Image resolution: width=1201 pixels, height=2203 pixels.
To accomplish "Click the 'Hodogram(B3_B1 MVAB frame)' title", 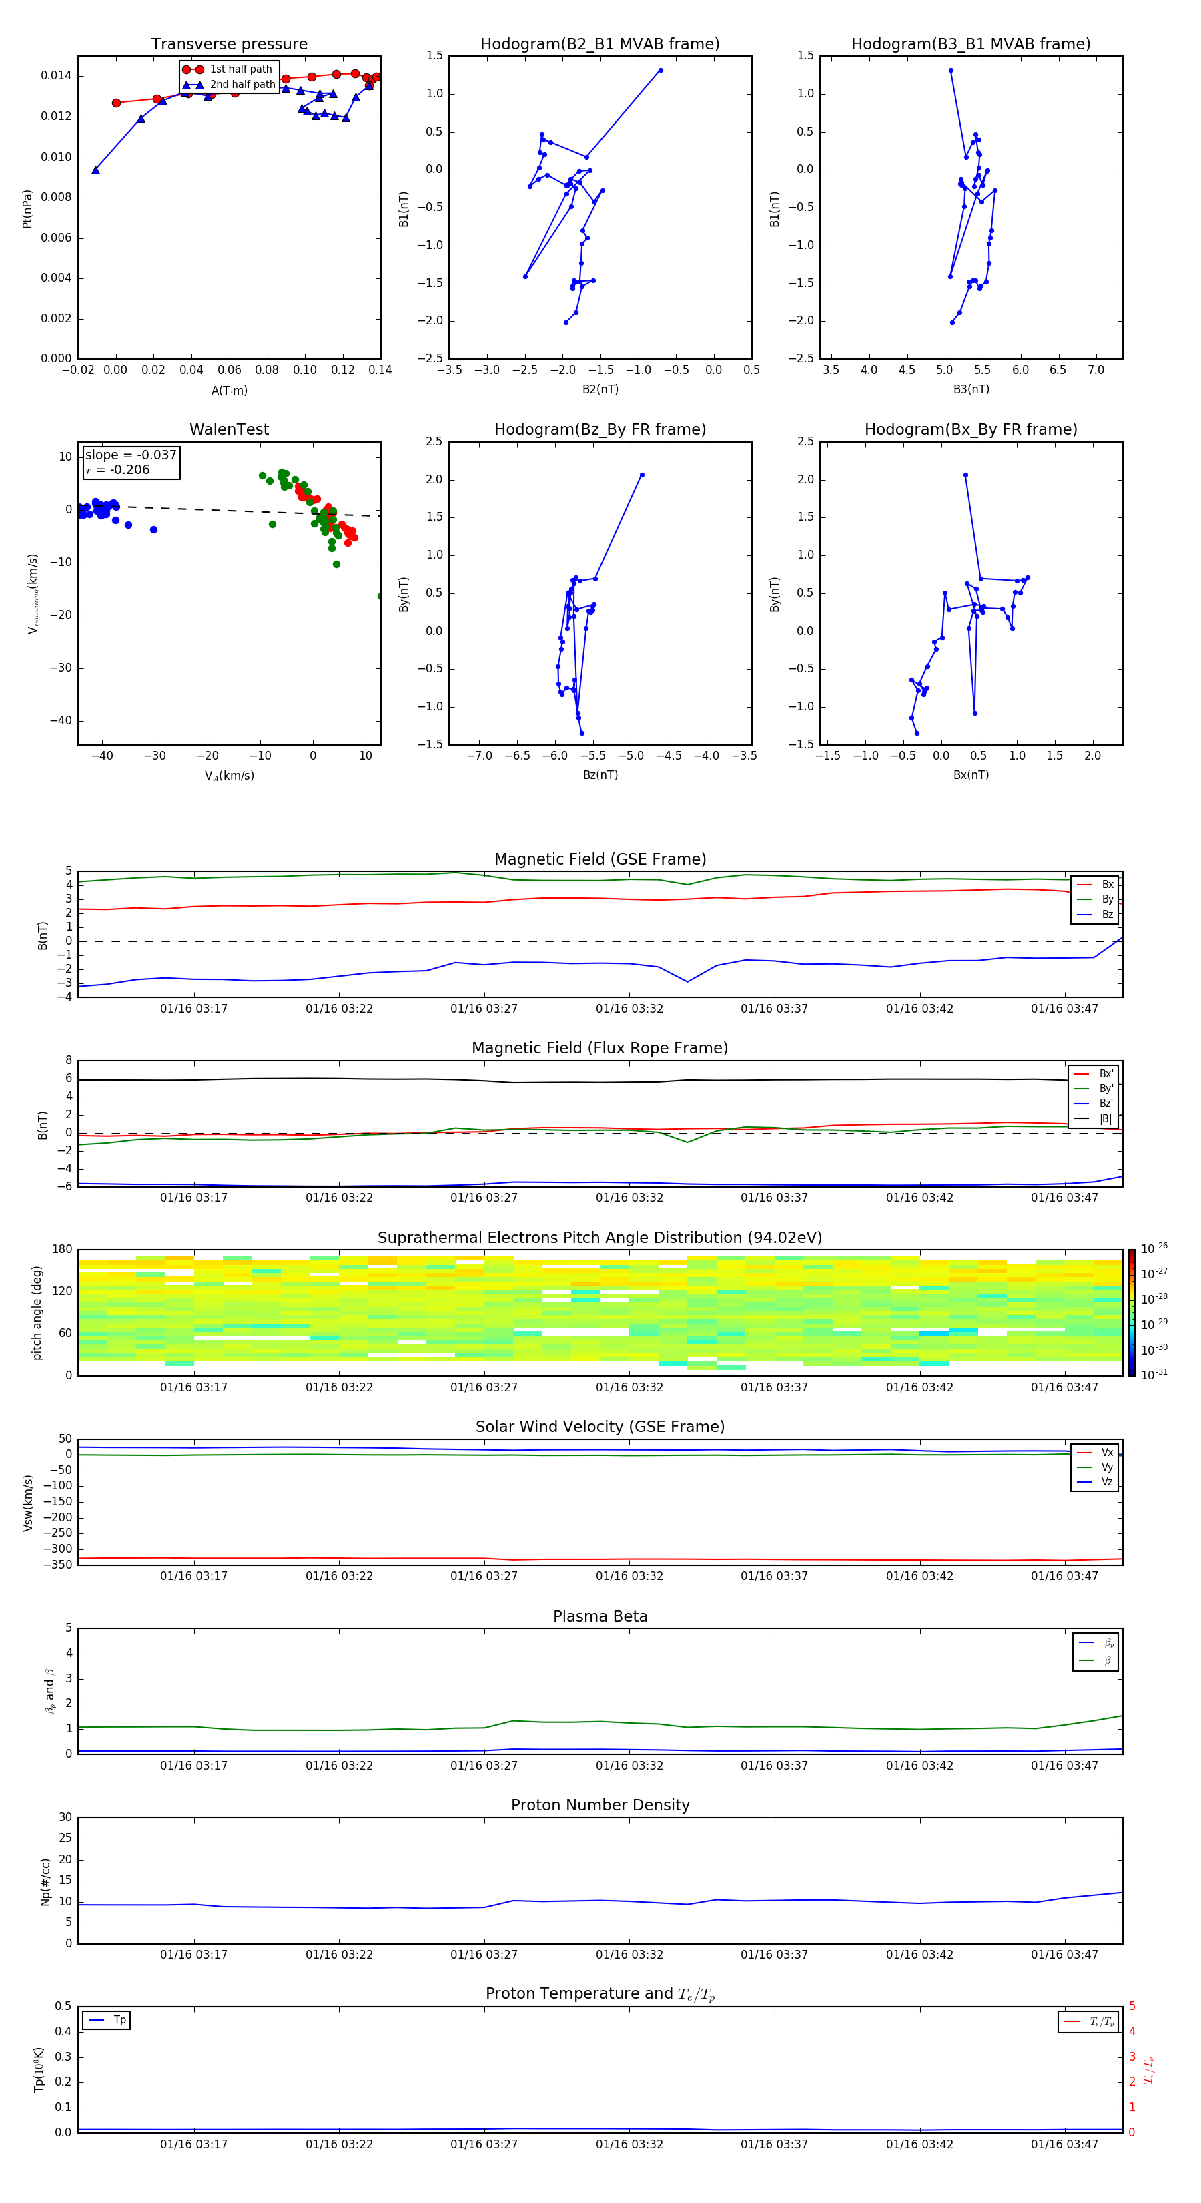I will click(971, 45).
